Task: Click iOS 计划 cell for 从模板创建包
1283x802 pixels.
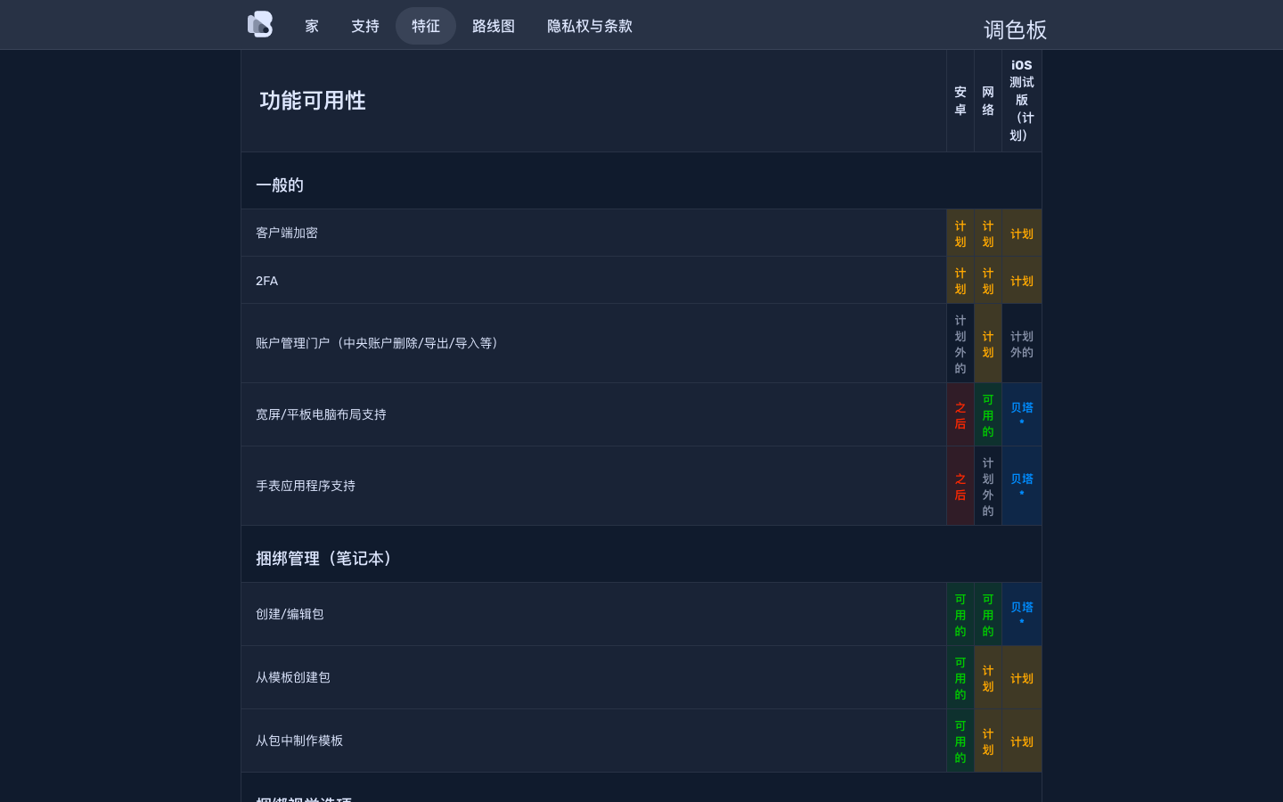Action: pyautogui.click(x=1022, y=678)
